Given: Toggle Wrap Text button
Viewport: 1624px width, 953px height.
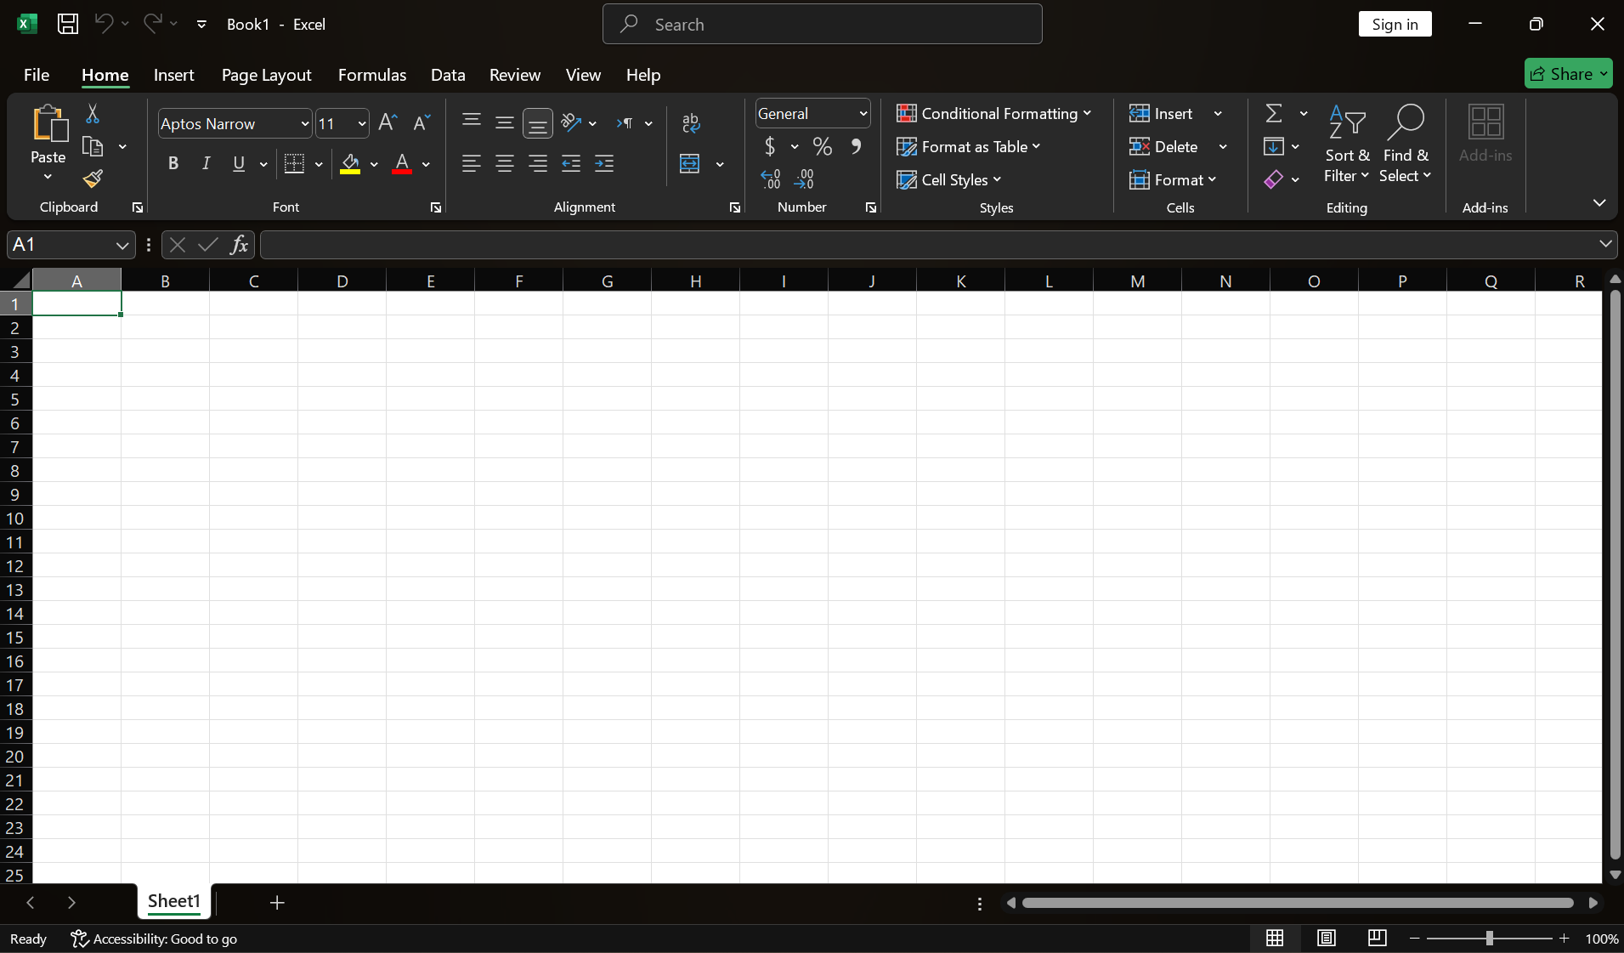Looking at the screenshot, I should pyautogui.click(x=691, y=123).
